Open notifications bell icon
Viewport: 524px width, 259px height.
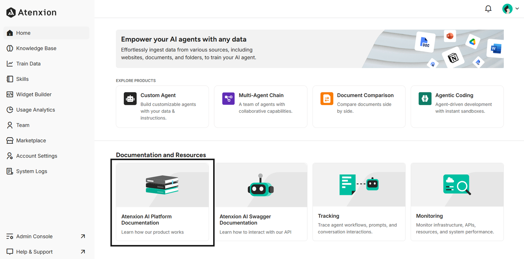488,9
